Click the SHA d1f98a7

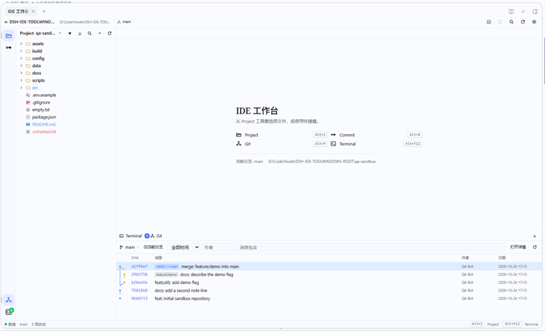pos(139,267)
